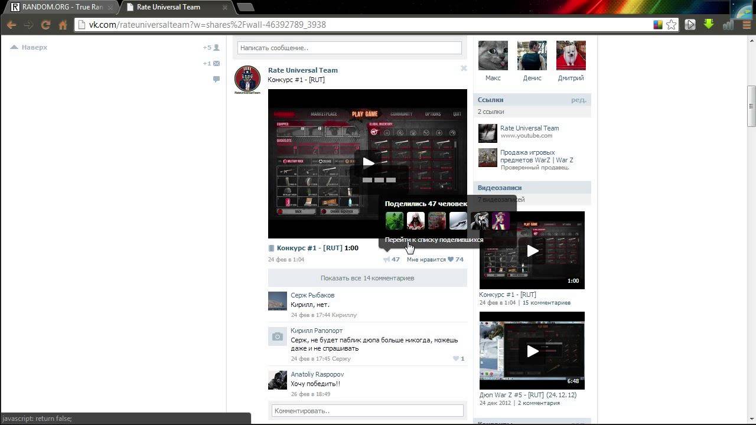This screenshot has width=756, height=425.
Task: Click the Комментировать input field
Action: [367, 411]
